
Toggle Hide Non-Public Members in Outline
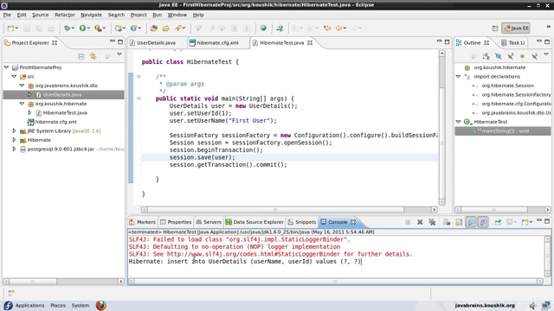pyautogui.click(x=522, y=56)
